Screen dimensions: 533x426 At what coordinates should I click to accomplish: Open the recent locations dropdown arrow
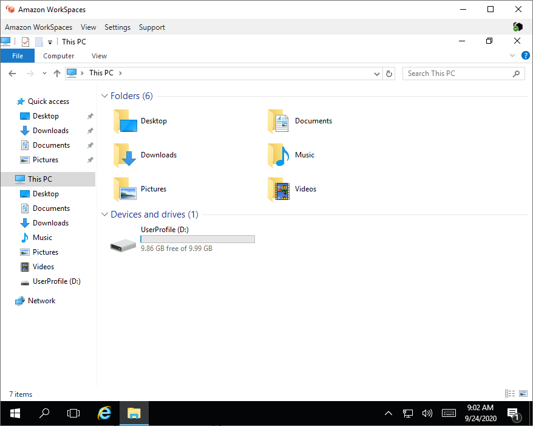pyautogui.click(x=44, y=74)
